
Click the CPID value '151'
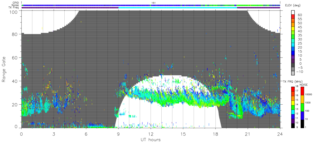(154, 3)
